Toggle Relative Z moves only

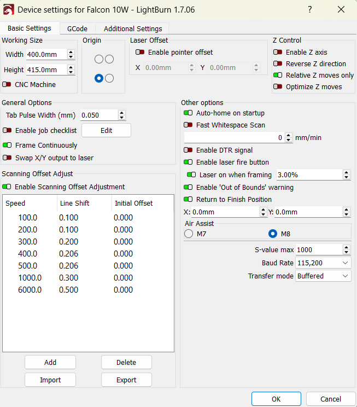(278, 75)
